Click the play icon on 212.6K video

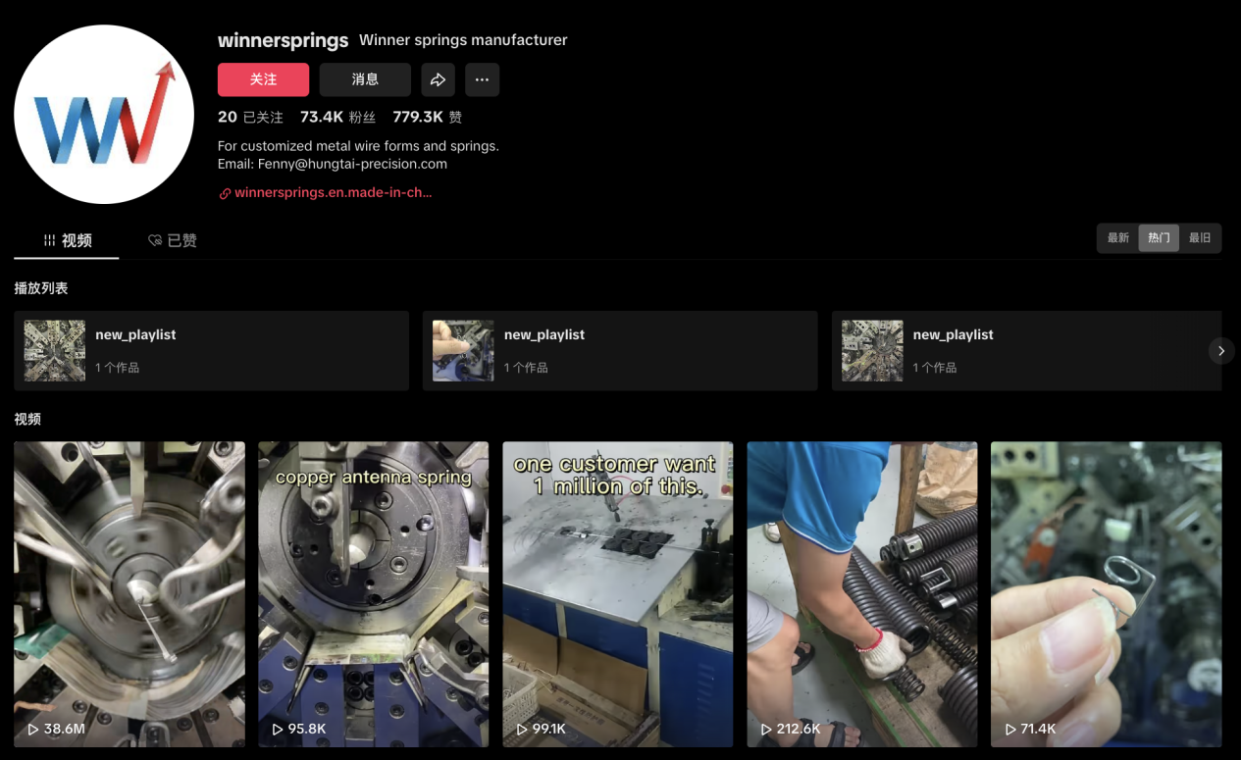[766, 730]
